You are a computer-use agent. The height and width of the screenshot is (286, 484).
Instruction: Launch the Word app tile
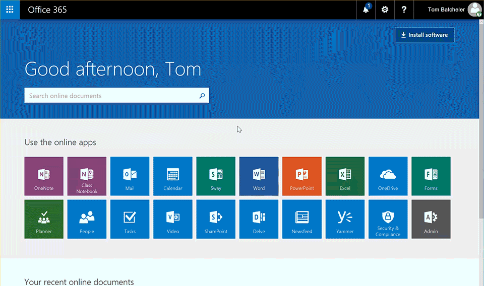pos(259,176)
